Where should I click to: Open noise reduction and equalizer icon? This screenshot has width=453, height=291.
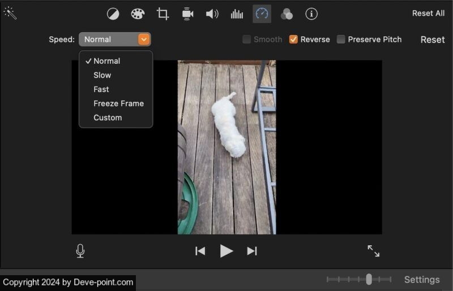[x=237, y=14]
